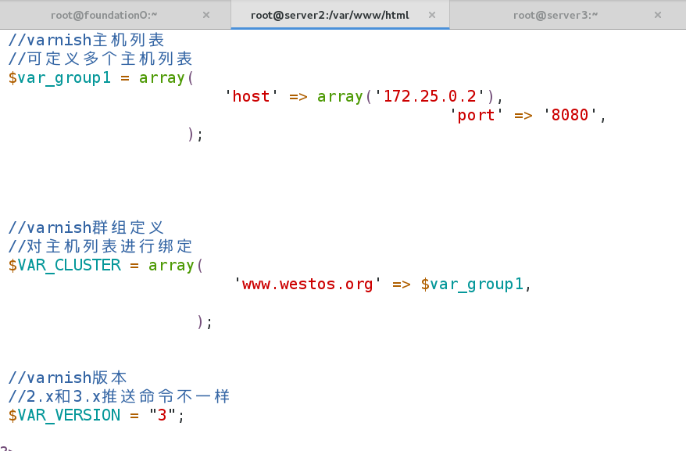Click the comment //varnish版本
Viewport: 686px width, 451px height.
click(x=67, y=378)
